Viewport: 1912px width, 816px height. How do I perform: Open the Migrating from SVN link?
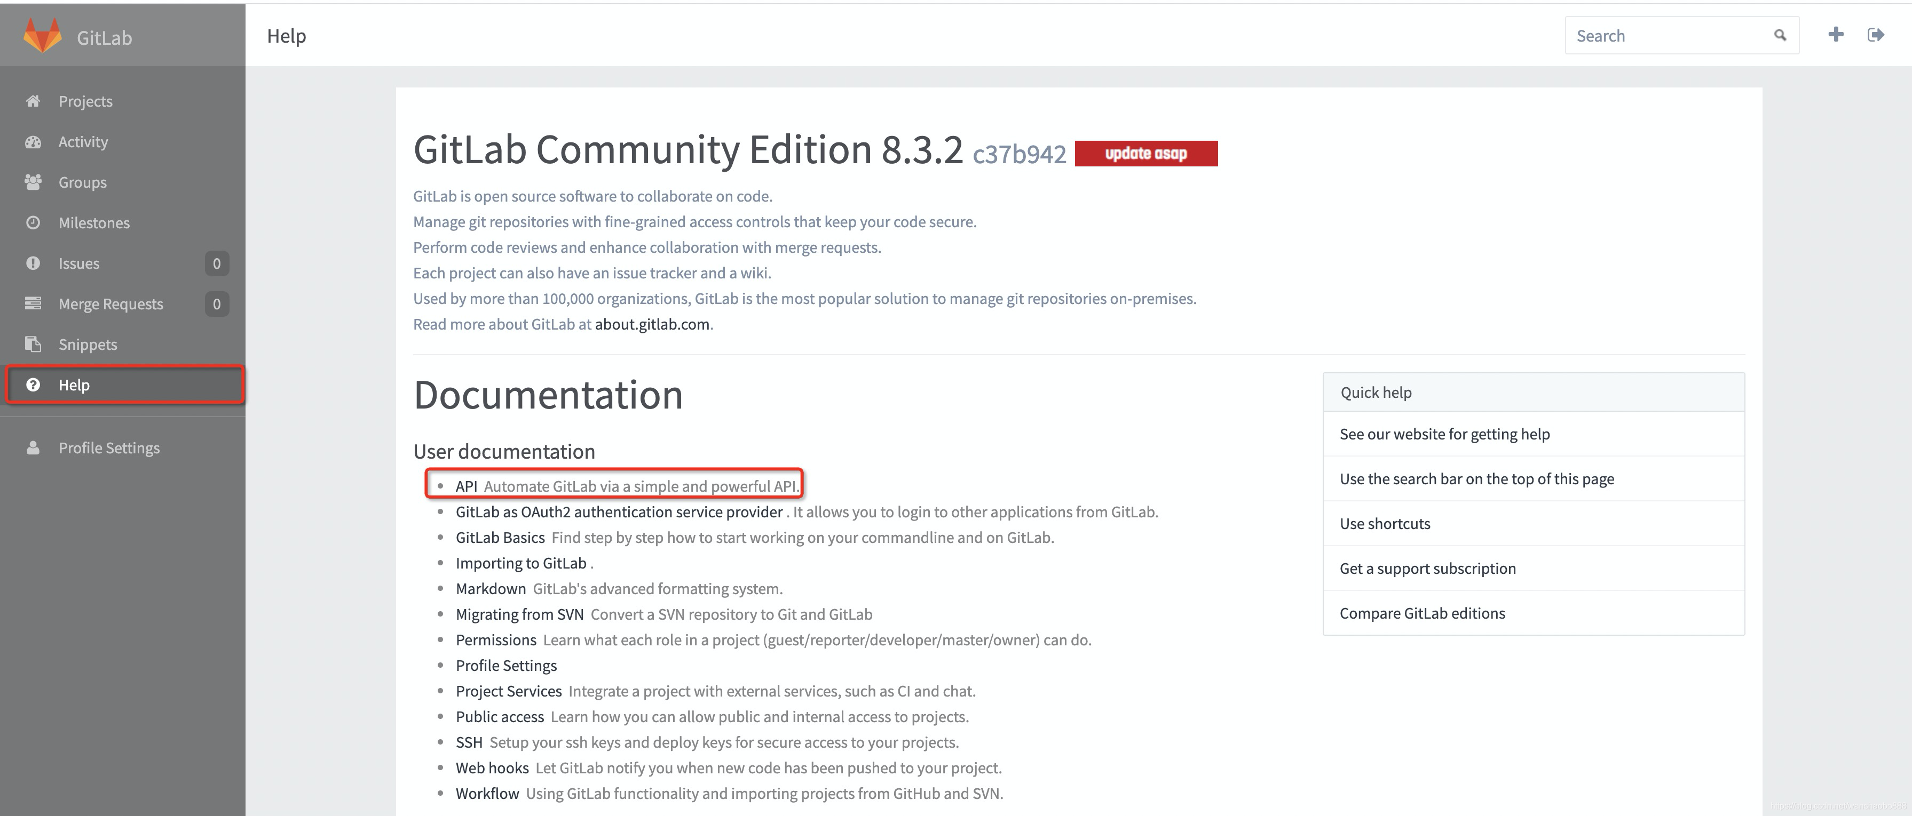point(519,614)
